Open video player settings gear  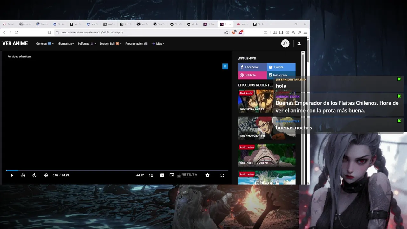[207, 175]
